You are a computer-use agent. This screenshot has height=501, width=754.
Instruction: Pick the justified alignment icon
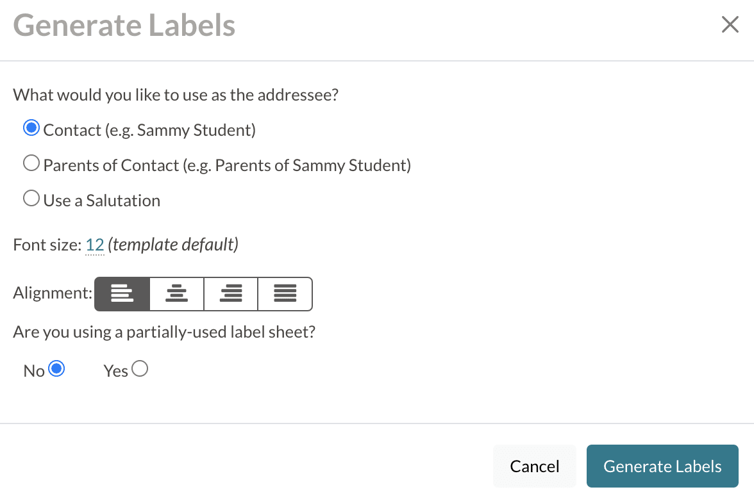pyautogui.click(x=285, y=293)
